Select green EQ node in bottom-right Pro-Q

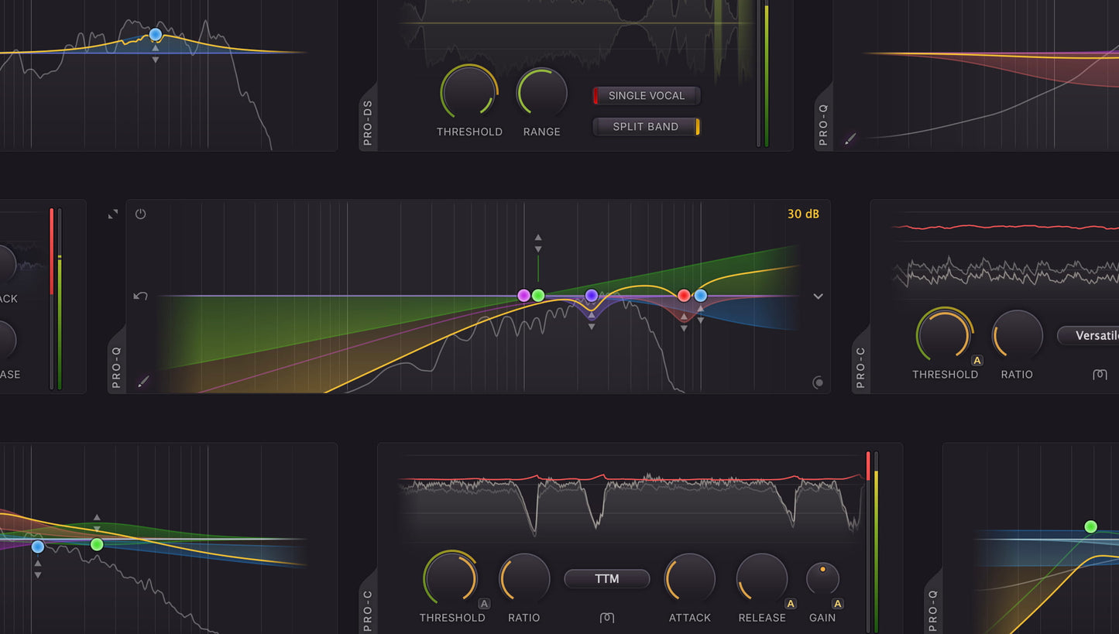click(1091, 526)
